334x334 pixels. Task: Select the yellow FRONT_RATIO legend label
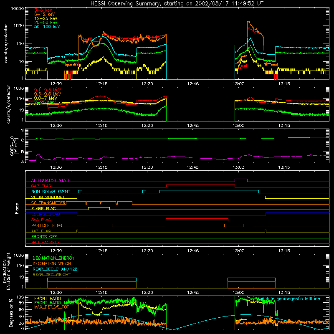point(48,299)
